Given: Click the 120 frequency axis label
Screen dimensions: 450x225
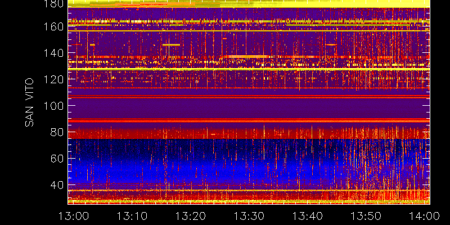Looking at the screenshot, I should click(53, 79).
